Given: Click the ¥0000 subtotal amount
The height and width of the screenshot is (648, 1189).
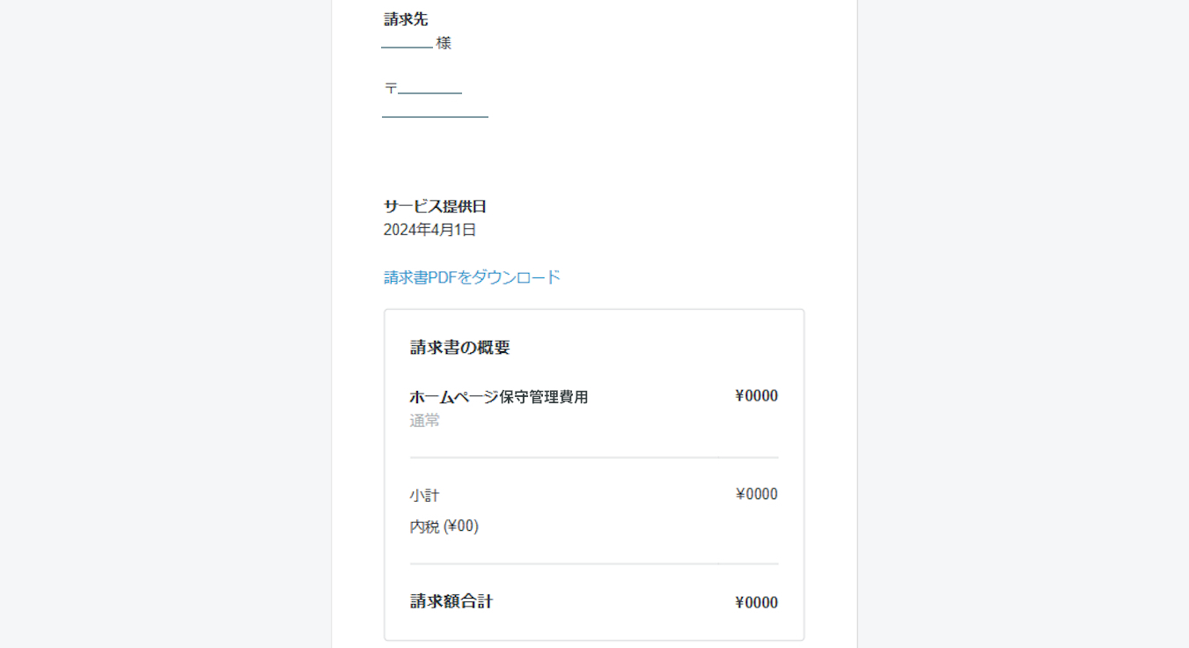Looking at the screenshot, I should [755, 494].
